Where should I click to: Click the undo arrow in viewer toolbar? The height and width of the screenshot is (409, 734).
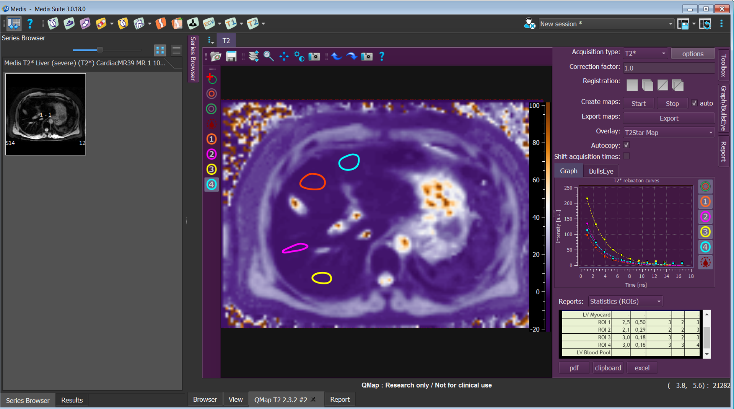click(337, 57)
